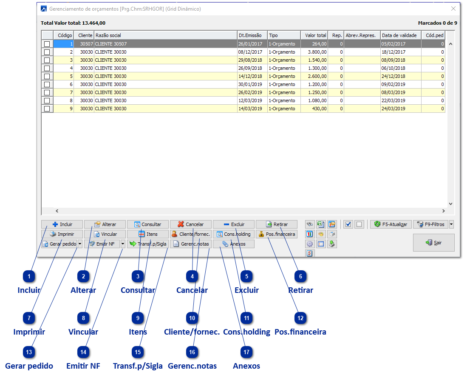Click the mark-all checked box toolbar button
470x378 pixels.
[x=348, y=224]
